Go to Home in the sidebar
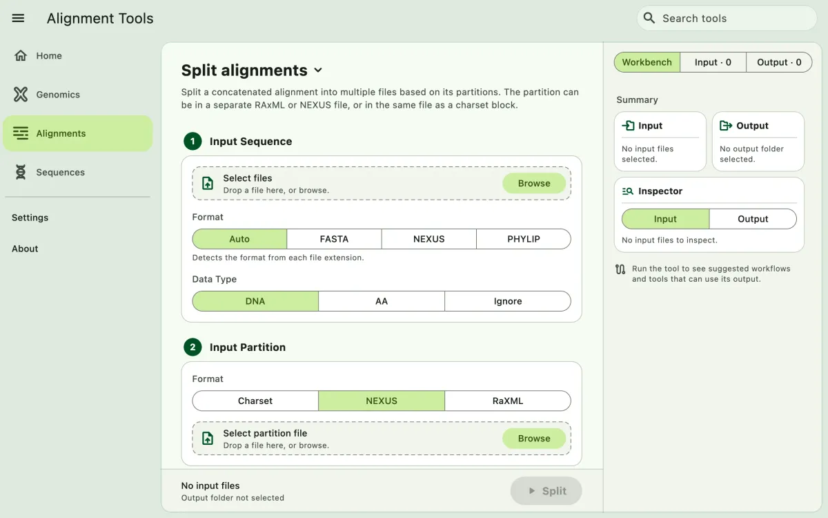Image resolution: width=828 pixels, height=518 pixels. [77, 56]
